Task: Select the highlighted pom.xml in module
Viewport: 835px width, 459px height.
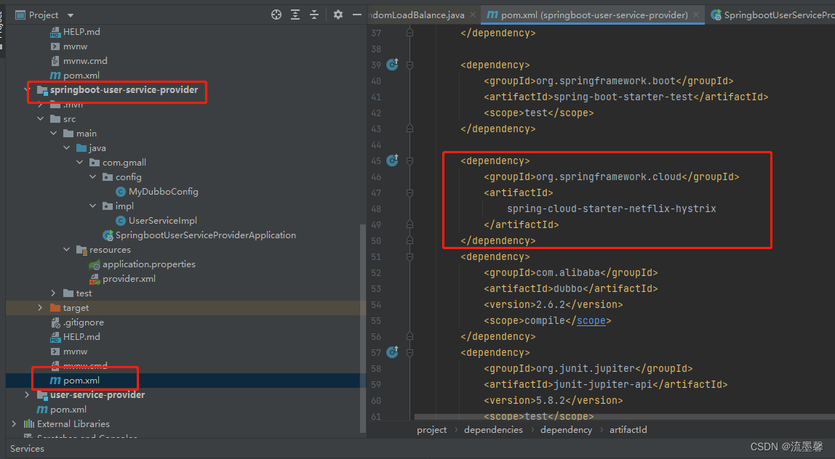Action: click(x=81, y=381)
